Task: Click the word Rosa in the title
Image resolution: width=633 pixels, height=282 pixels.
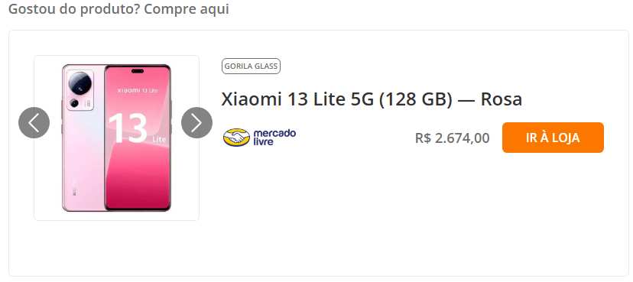Action: [501, 99]
